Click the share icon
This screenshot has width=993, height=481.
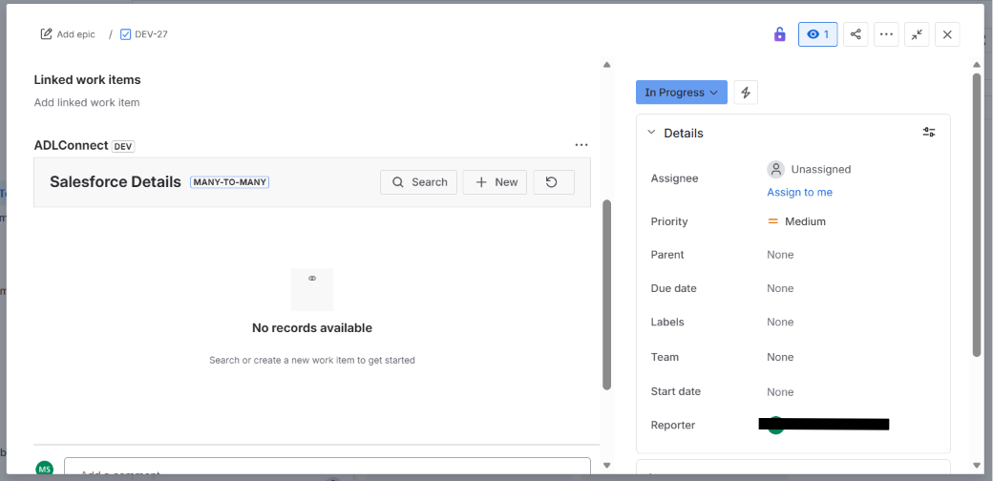[x=856, y=34]
